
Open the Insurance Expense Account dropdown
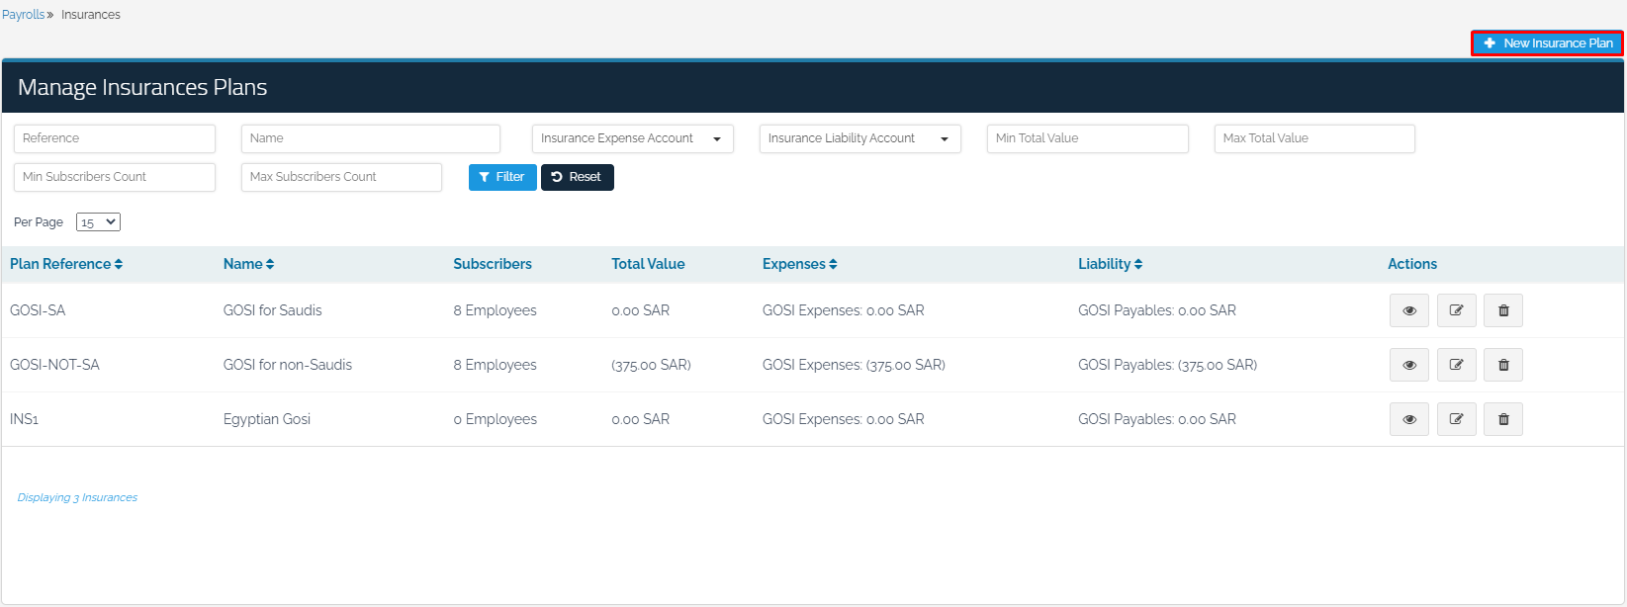[x=632, y=138]
